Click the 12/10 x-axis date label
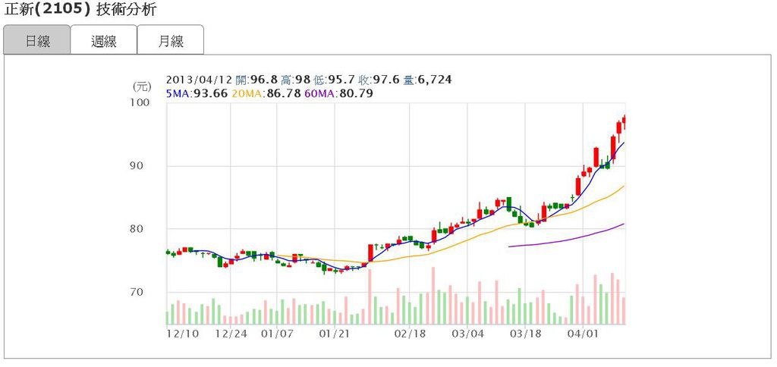 tap(182, 334)
